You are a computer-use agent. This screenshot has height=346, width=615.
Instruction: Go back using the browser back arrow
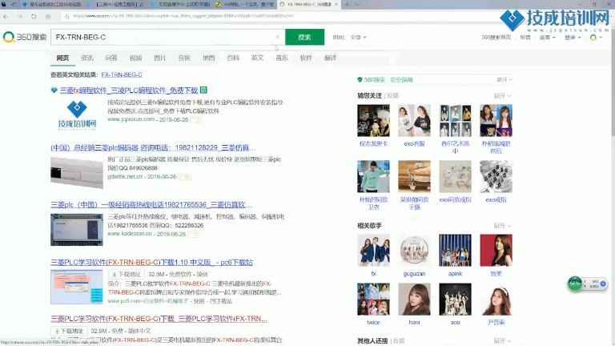(6, 17)
